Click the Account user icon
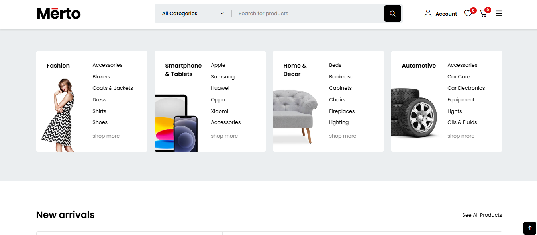The image size is (537, 235). (428, 14)
